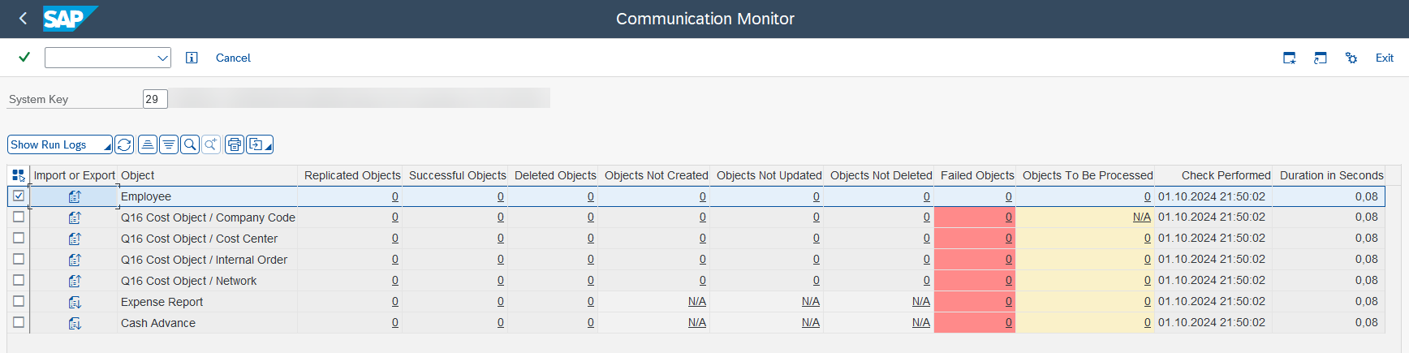Click the Failed Objects column header
This screenshot has width=1409, height=353.
[x=977, y=175]
